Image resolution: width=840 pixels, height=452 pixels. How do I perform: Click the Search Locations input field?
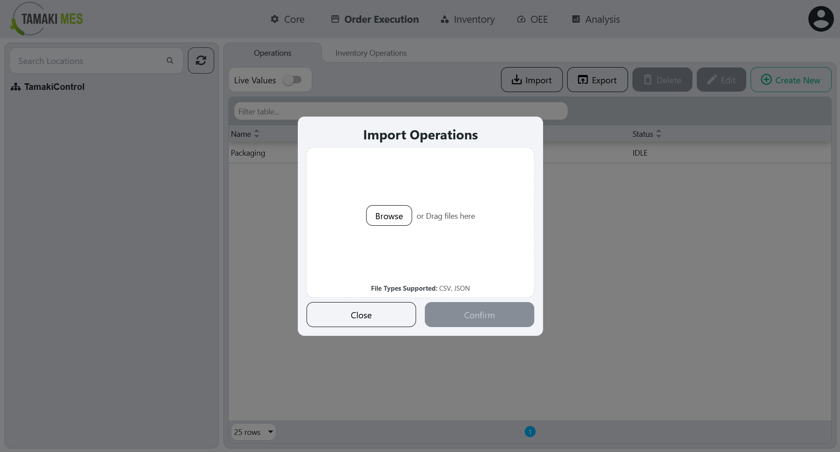88,61
